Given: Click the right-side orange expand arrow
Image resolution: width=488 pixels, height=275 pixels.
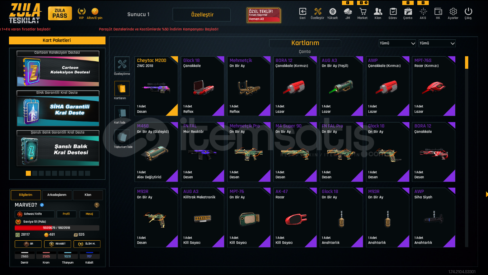Looking at the screenshot, I should tap(487, 194).
